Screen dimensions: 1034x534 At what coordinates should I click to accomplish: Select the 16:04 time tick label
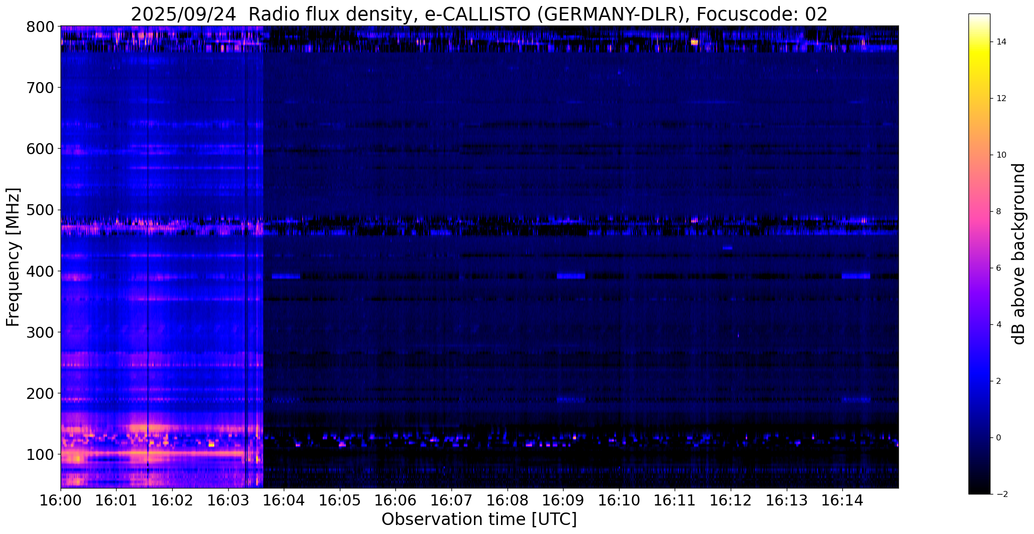coord(284,500)
